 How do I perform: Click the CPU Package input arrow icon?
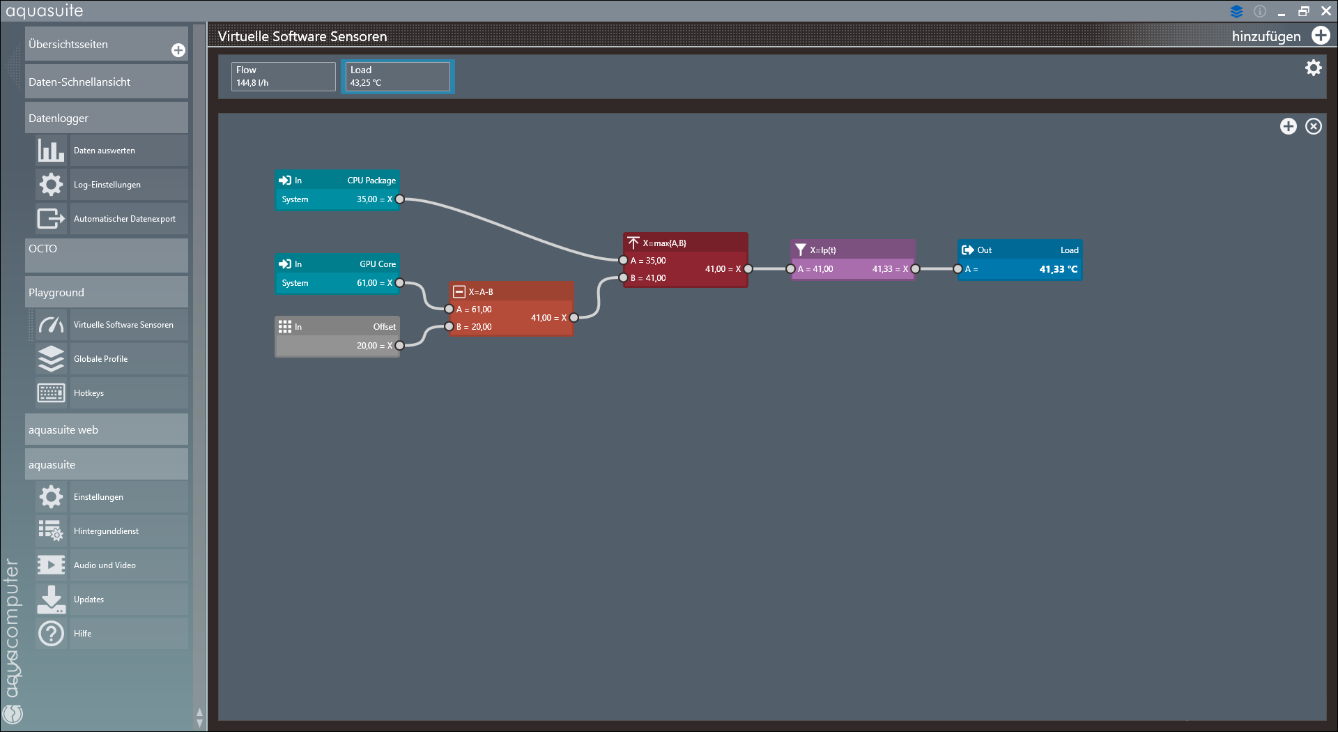[285, 181]
